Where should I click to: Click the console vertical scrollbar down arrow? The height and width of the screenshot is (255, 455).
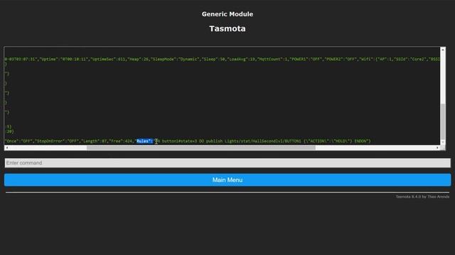[x=443, y=142]
